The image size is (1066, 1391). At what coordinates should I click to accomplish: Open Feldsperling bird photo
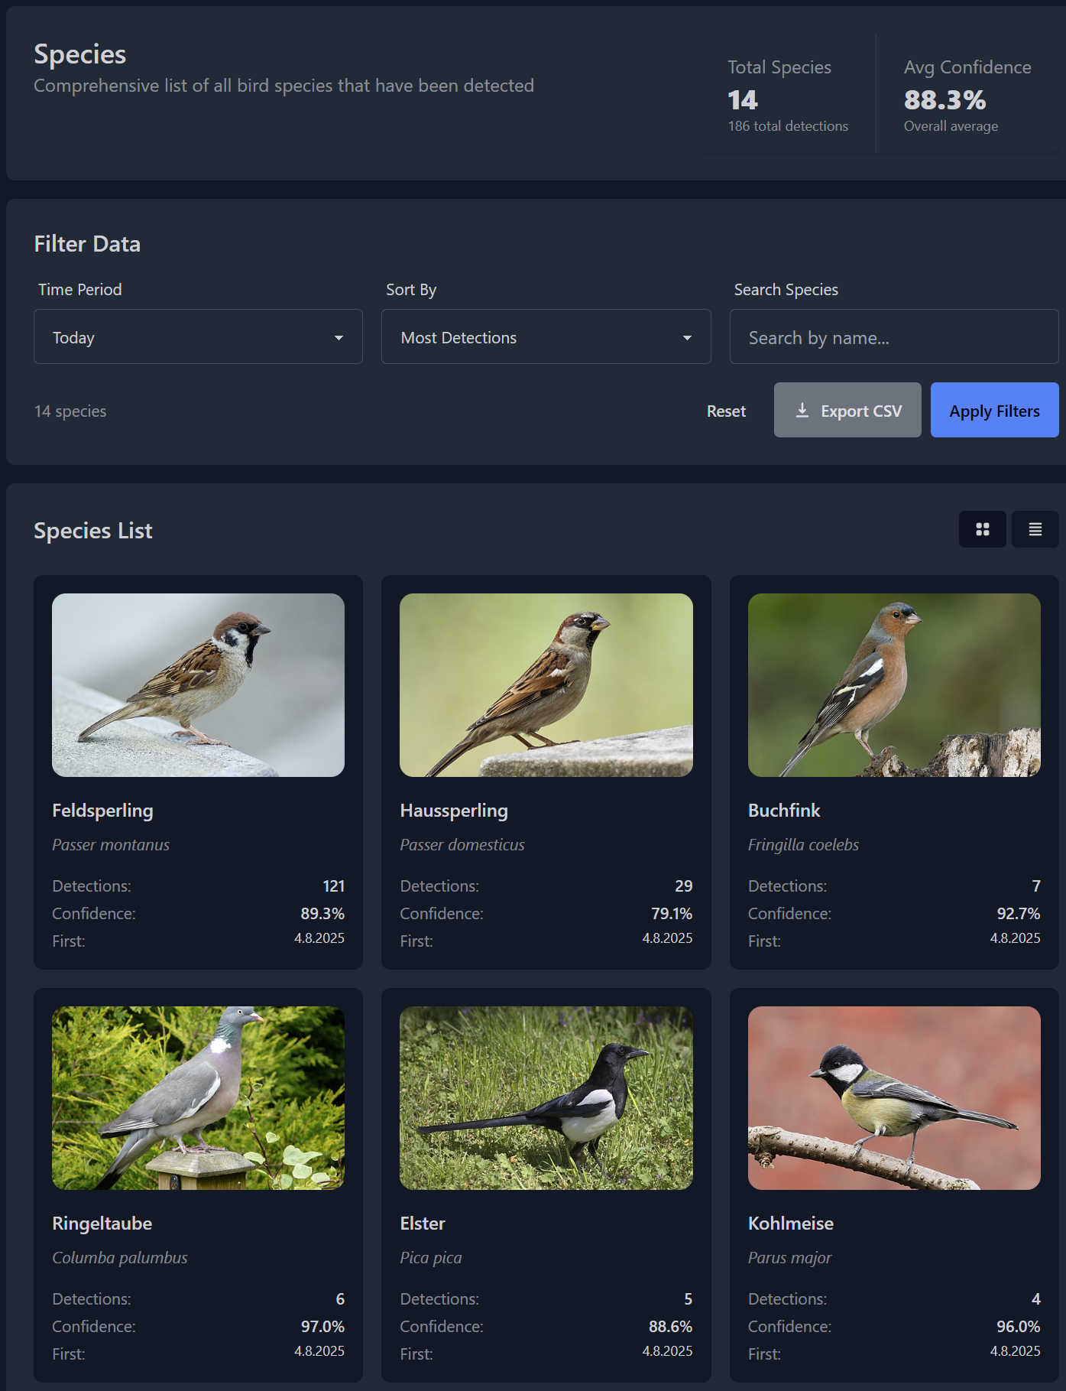[198, 685]
